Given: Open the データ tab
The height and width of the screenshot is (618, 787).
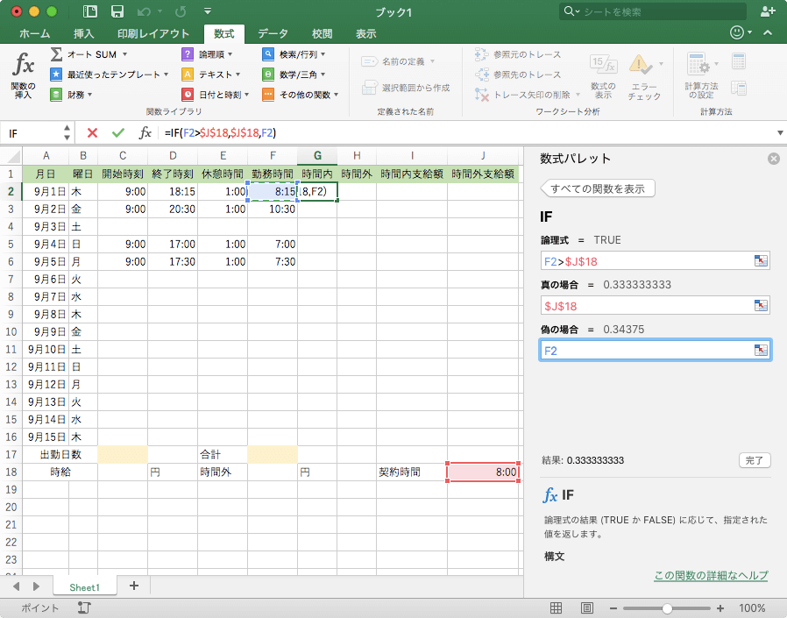Looking at the screenshot, I should (x=273, y=33).
